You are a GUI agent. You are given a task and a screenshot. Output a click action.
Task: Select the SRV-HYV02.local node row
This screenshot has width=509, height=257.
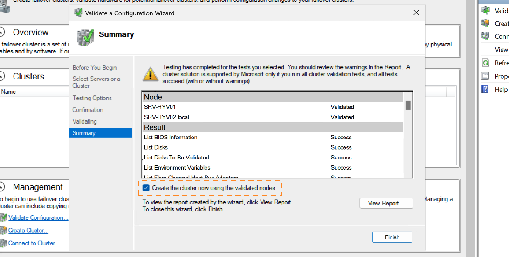click(233, 117)
